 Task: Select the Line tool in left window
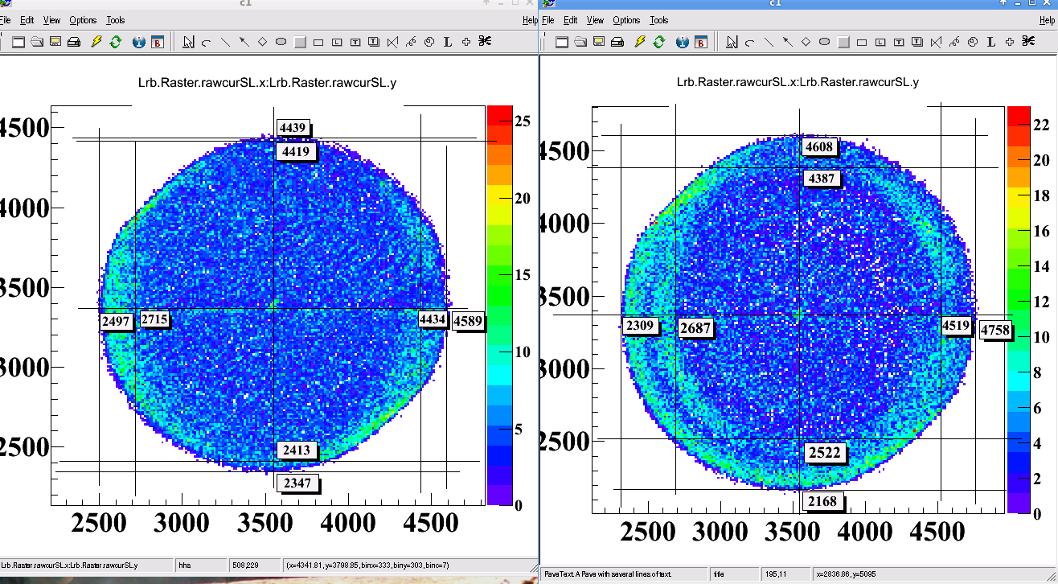point(225,42)
